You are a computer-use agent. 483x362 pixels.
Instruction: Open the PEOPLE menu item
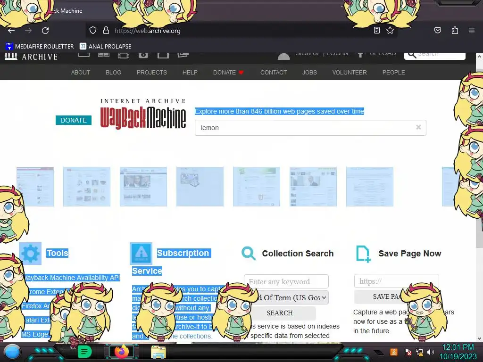coord(394,72)
